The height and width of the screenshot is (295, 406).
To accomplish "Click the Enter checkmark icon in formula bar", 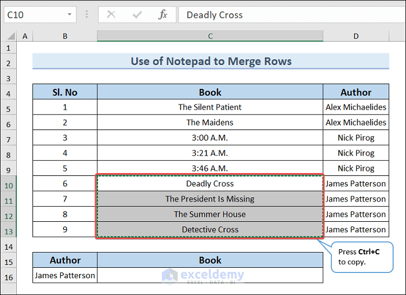I will tap(137, 15).
